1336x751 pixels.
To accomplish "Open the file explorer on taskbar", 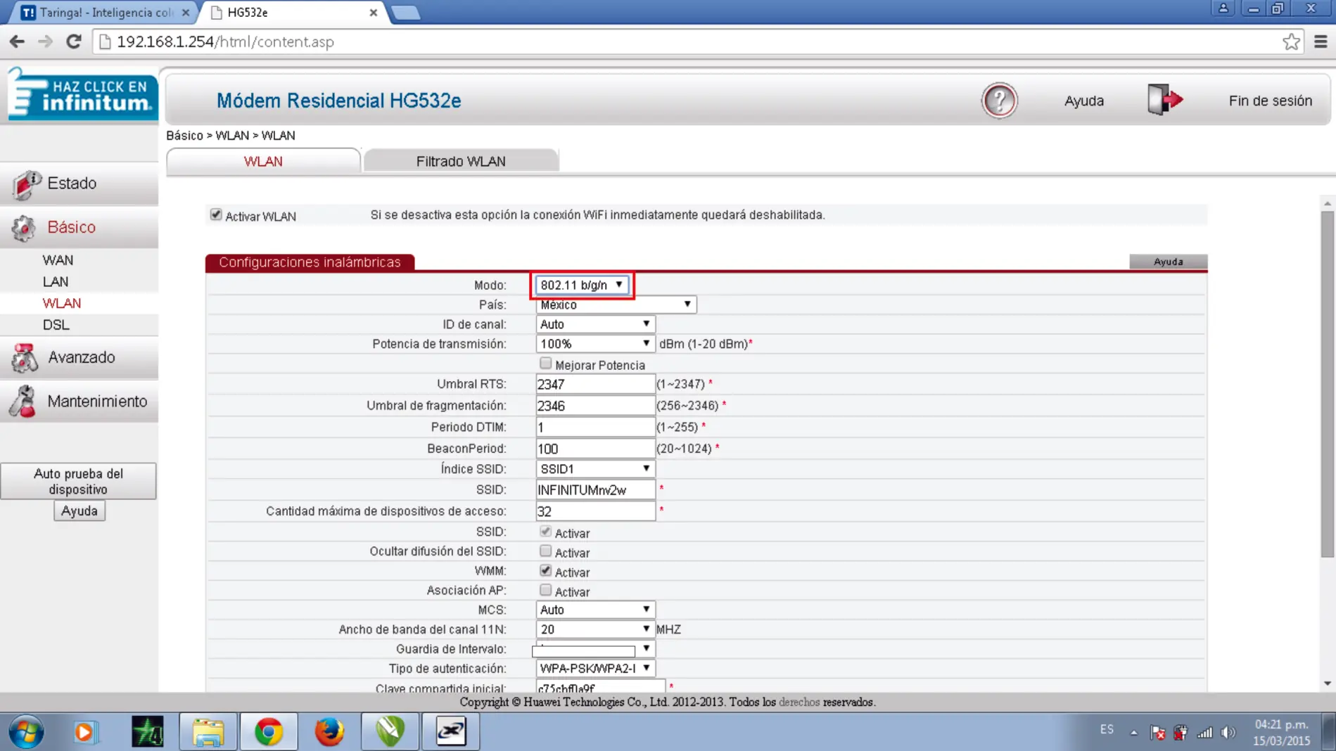I will [x=208, y=732].
